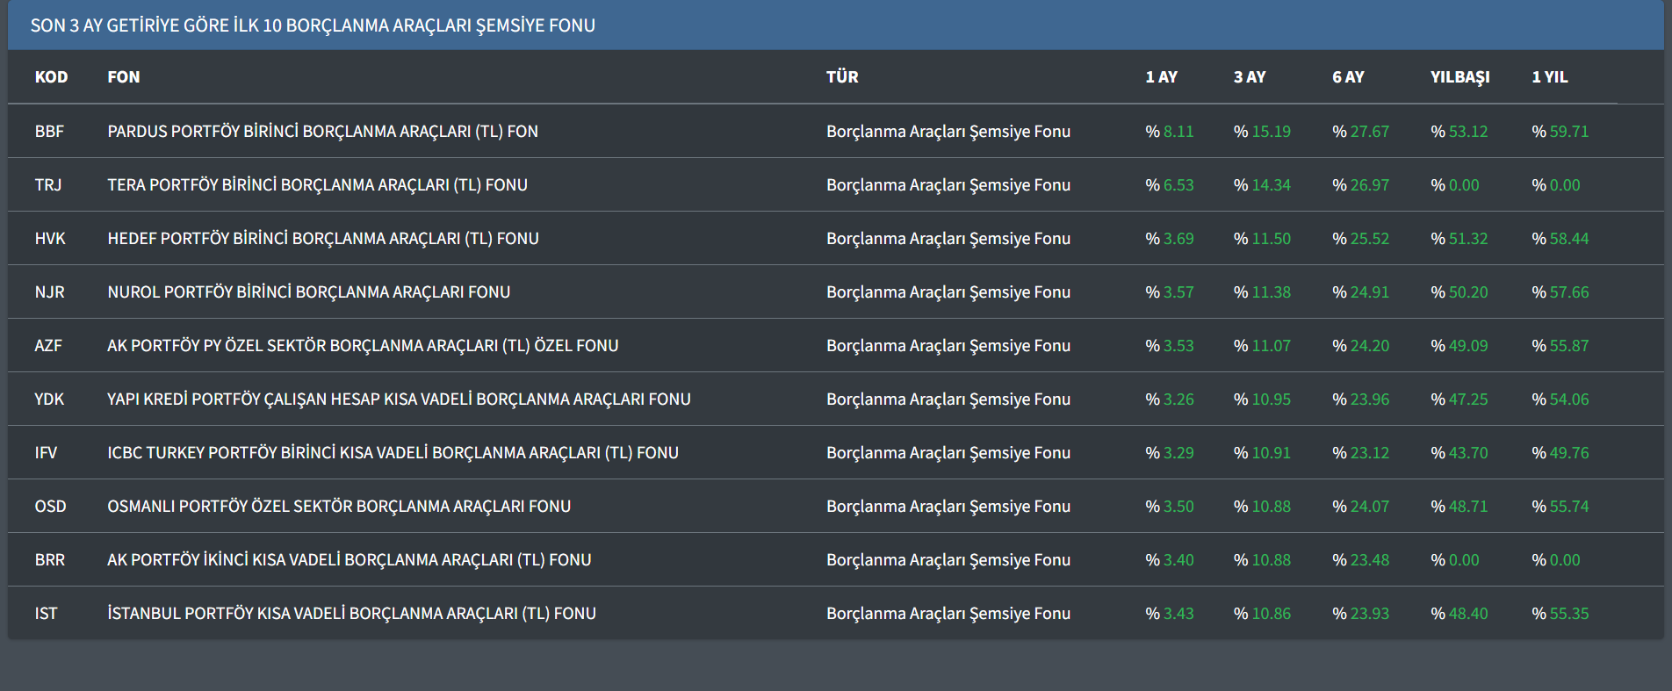
Task: Open PARDUS PORTFÖY BİRİNCİ BORÇLANMA ARAÇLARI fund
Action: pyautogui.click(x=322, y=132)
